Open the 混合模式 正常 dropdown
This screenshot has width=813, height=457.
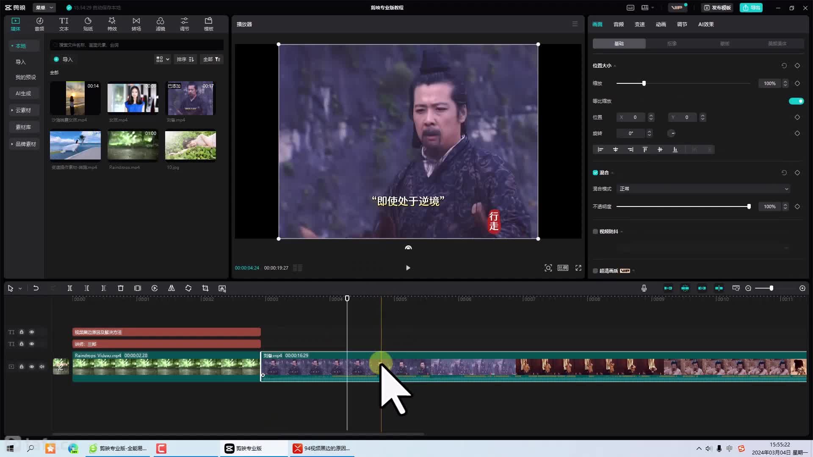[703, 189]
